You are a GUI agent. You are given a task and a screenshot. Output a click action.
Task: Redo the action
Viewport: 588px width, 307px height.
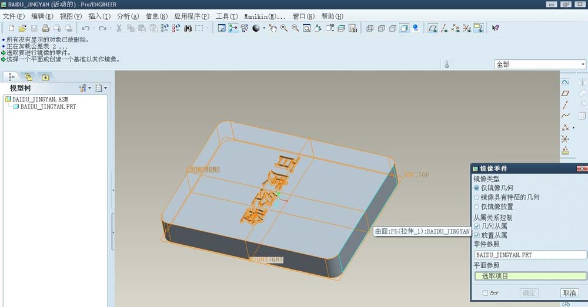click(102, 28)
